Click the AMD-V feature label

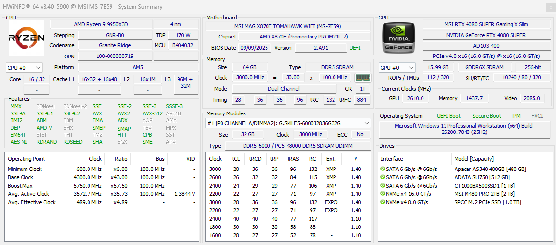coord(44,128)
